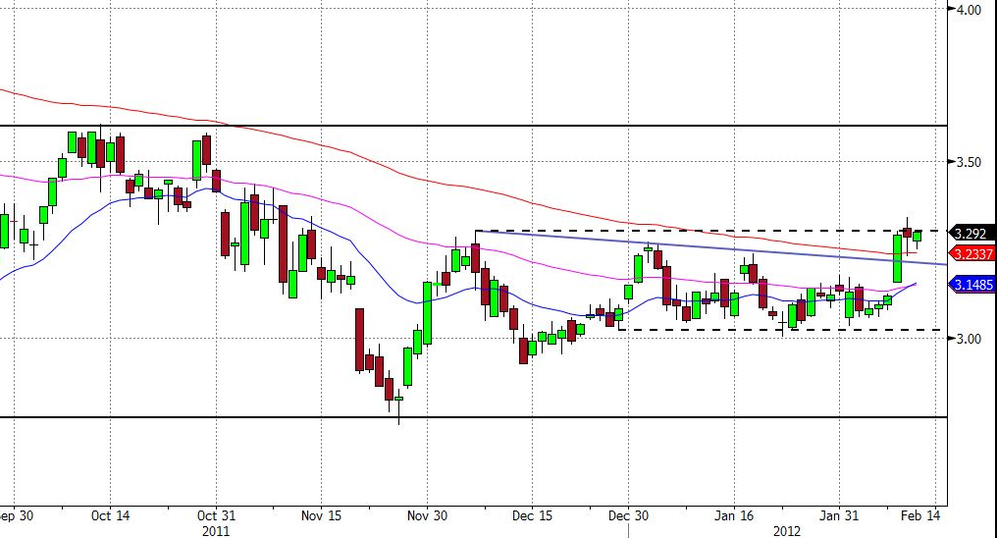Click the 3.00 price axis label
997x538 pixels.
(969, 339)
